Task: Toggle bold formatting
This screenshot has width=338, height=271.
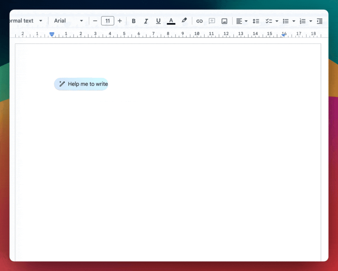Action: pos(134,21)
